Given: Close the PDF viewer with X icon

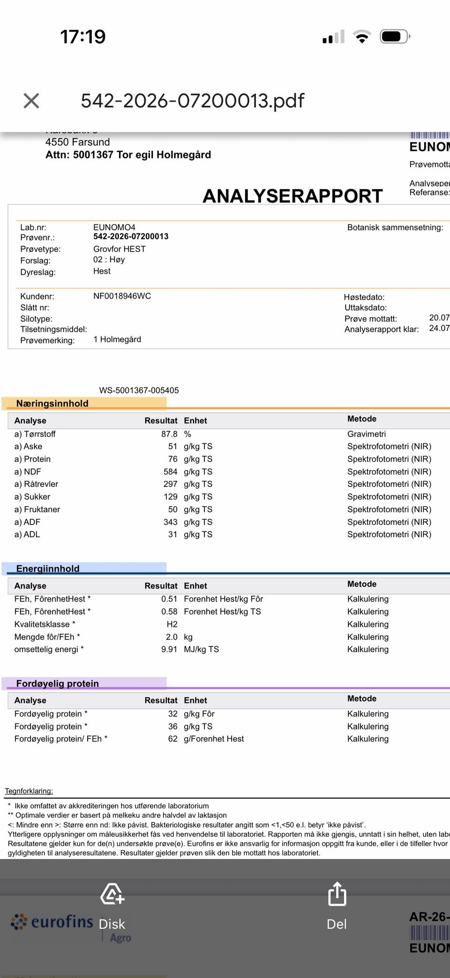Looking at the screenshot, I should [x=31, y=100].
